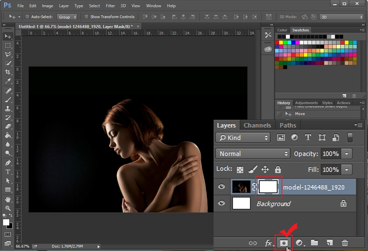
Task: Select the Horizontal Type tool
Action: click(x=8, y=172)
